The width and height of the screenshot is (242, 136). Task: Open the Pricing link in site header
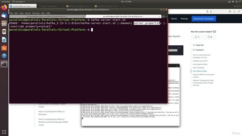tap(184, 19)
